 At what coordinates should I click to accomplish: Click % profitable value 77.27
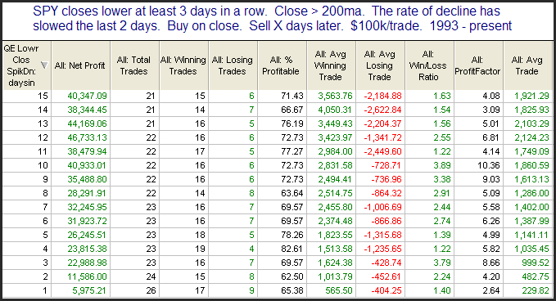click(x=292, y=151)
